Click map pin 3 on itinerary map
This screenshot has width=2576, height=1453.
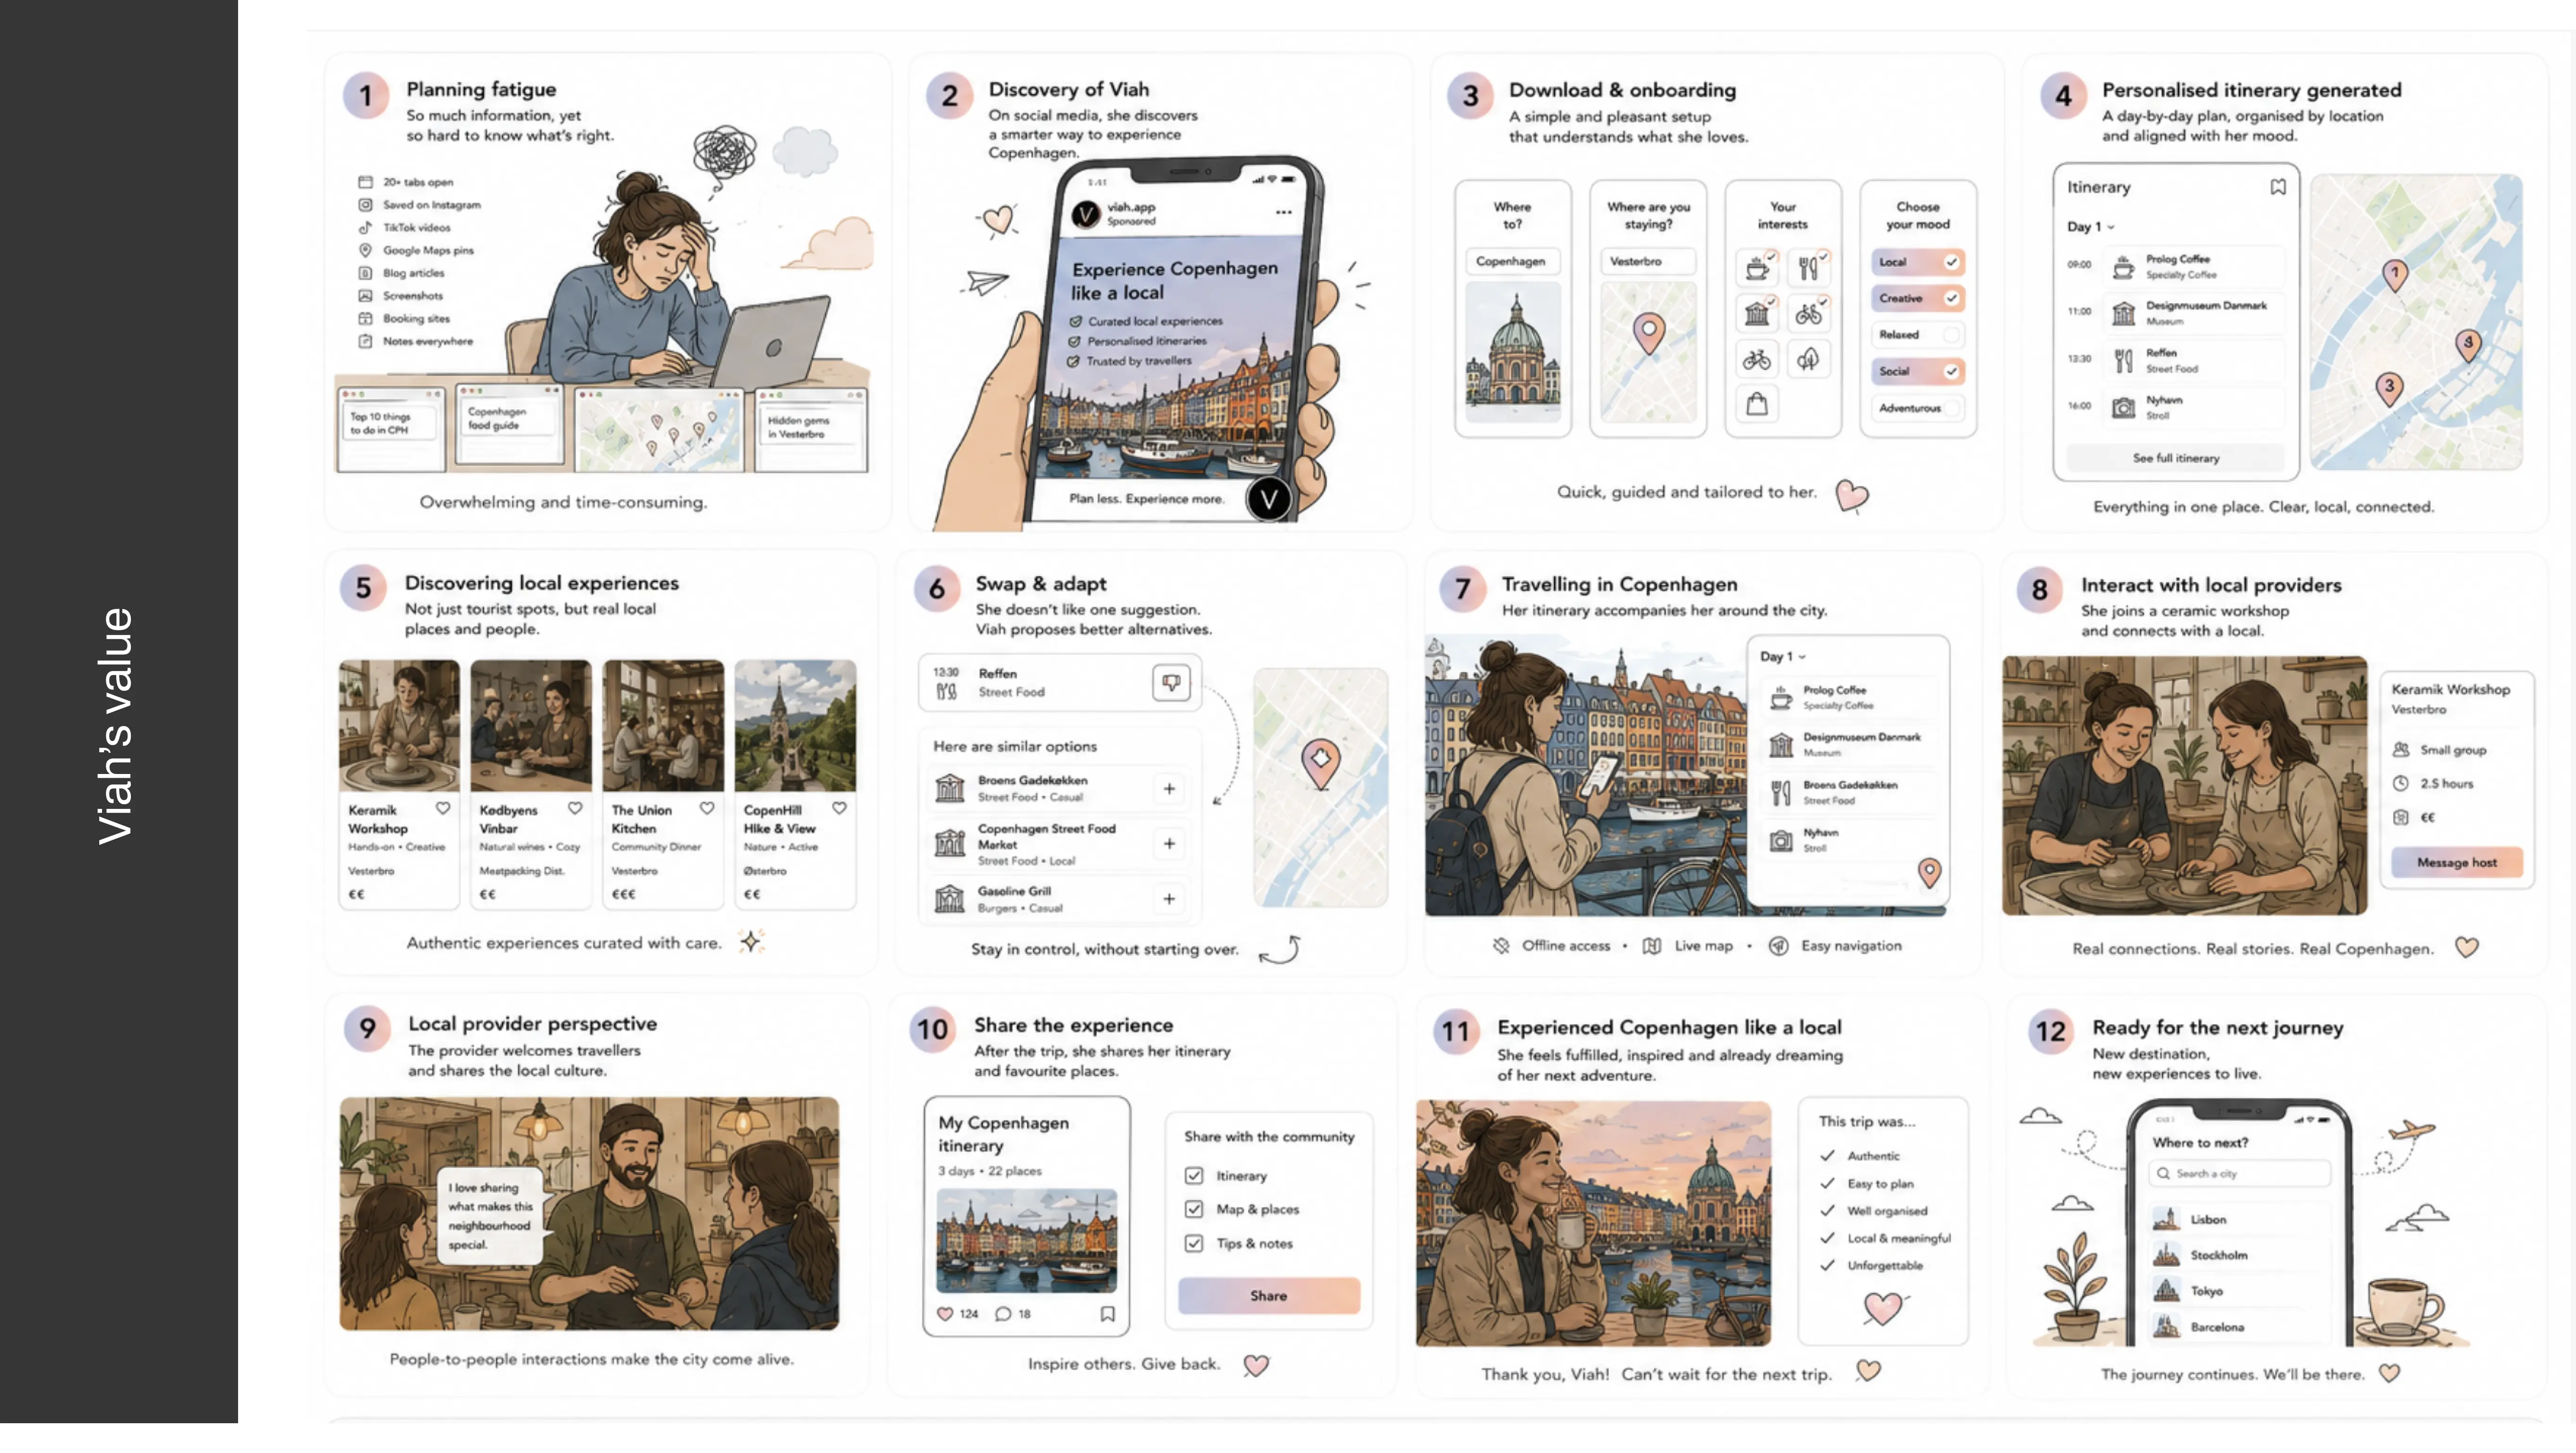tap(2389, 388)
